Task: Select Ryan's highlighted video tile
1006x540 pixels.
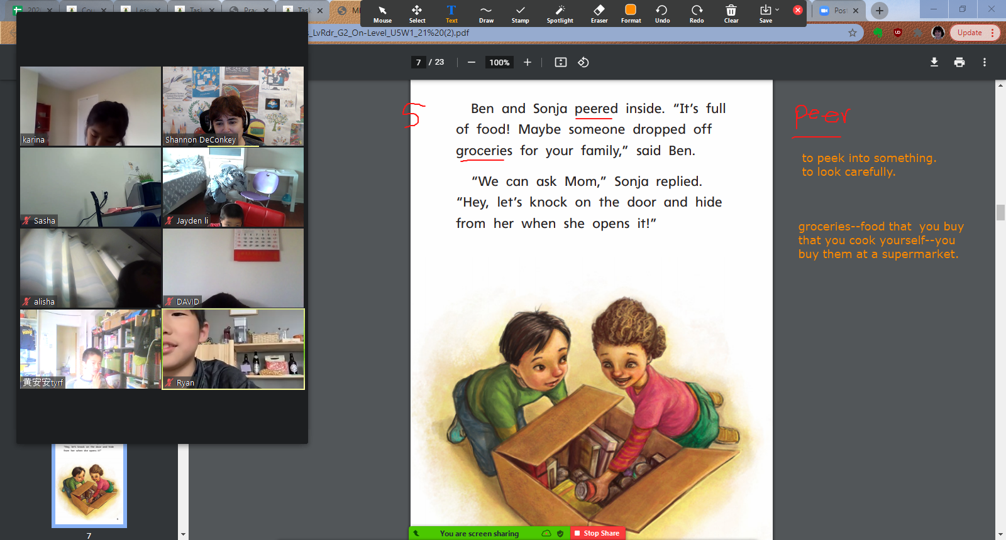Action: coord(233,349)
